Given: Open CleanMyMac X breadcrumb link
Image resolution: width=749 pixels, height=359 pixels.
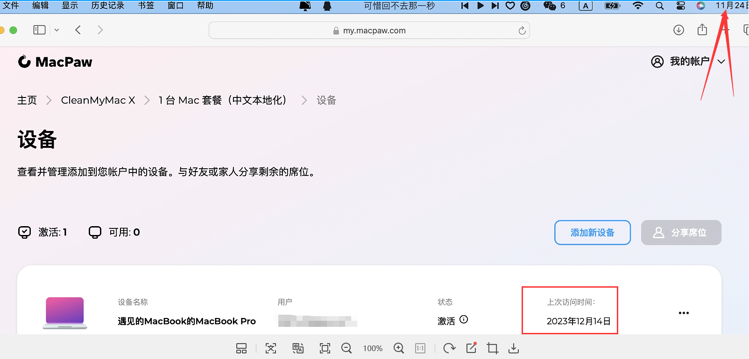Looking at the screenshot, I should [x=98, y=100].
